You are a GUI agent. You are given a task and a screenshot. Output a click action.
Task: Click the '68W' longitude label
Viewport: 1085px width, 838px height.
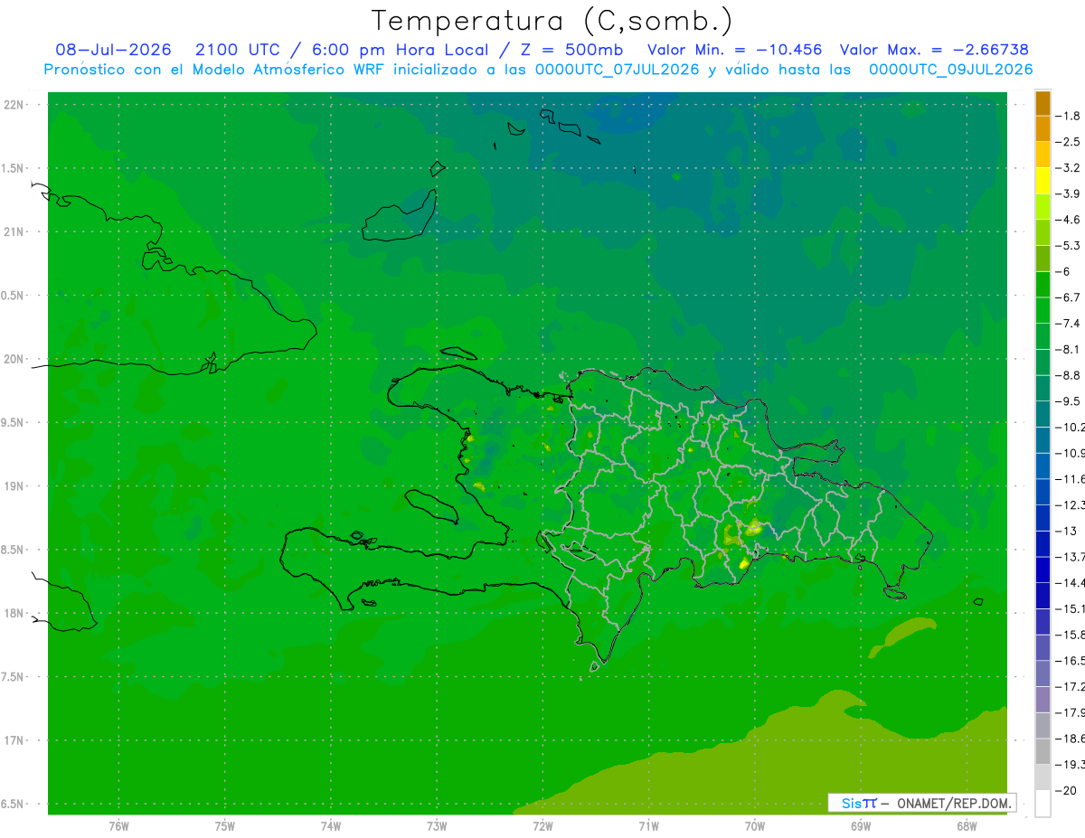coord(967,826)
